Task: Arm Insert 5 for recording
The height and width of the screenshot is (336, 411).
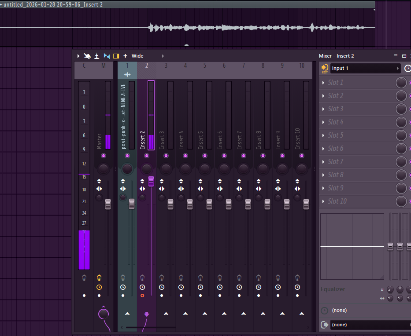Action: click(x=200, y=295)
